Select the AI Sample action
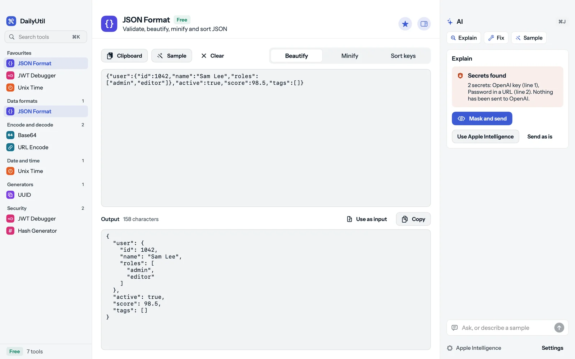This screenshot has height=359, width=575. [529, 38]
